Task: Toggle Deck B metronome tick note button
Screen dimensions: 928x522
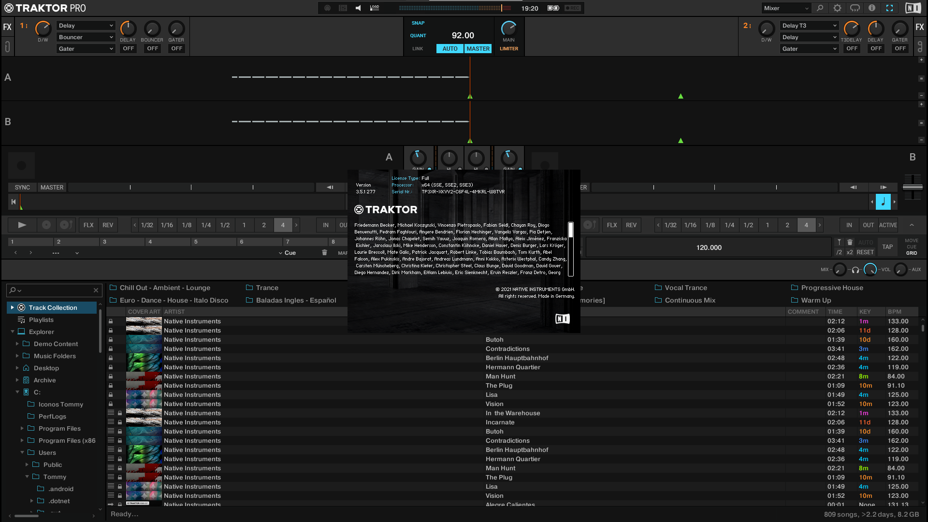Action: [883, 202]
